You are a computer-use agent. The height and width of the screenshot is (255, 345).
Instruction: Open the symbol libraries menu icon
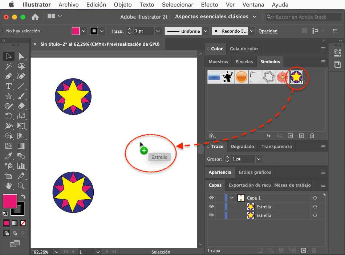pos(212,136)
